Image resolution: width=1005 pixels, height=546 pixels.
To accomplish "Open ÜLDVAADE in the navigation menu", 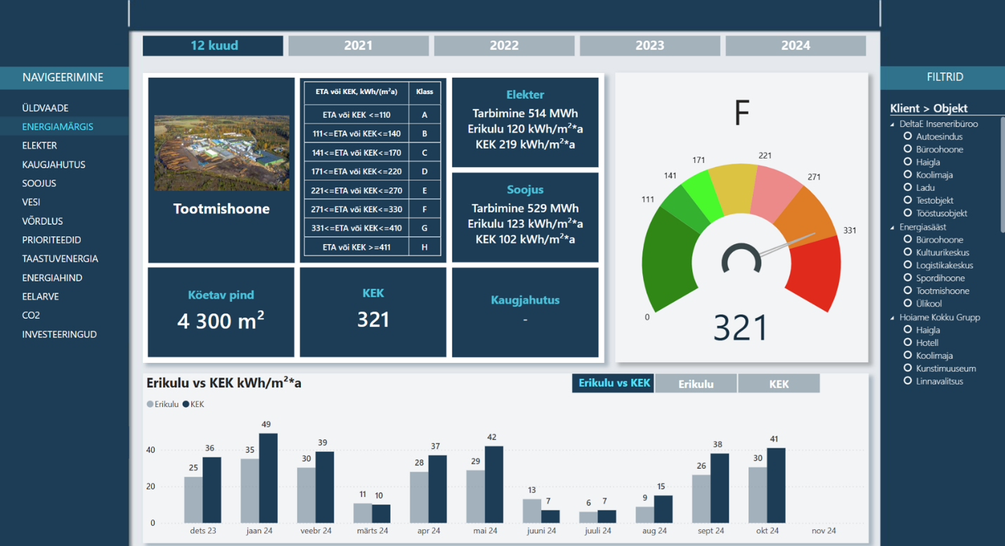I will (x=45, y=108).
